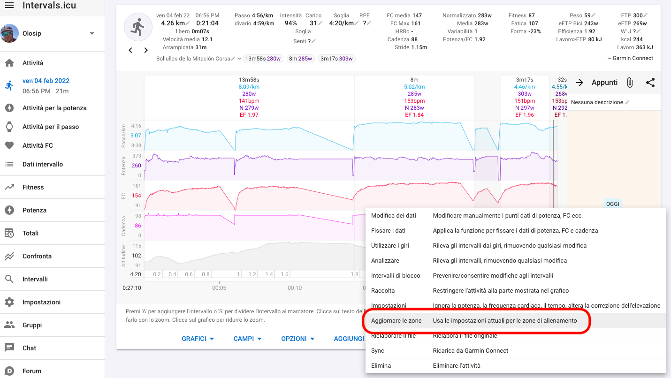671x378 pixels.
Task: Edit the W' J value pencil
Action: click(x=640, y=31)
